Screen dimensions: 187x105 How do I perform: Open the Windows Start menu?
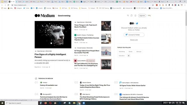tap(2, 103)
